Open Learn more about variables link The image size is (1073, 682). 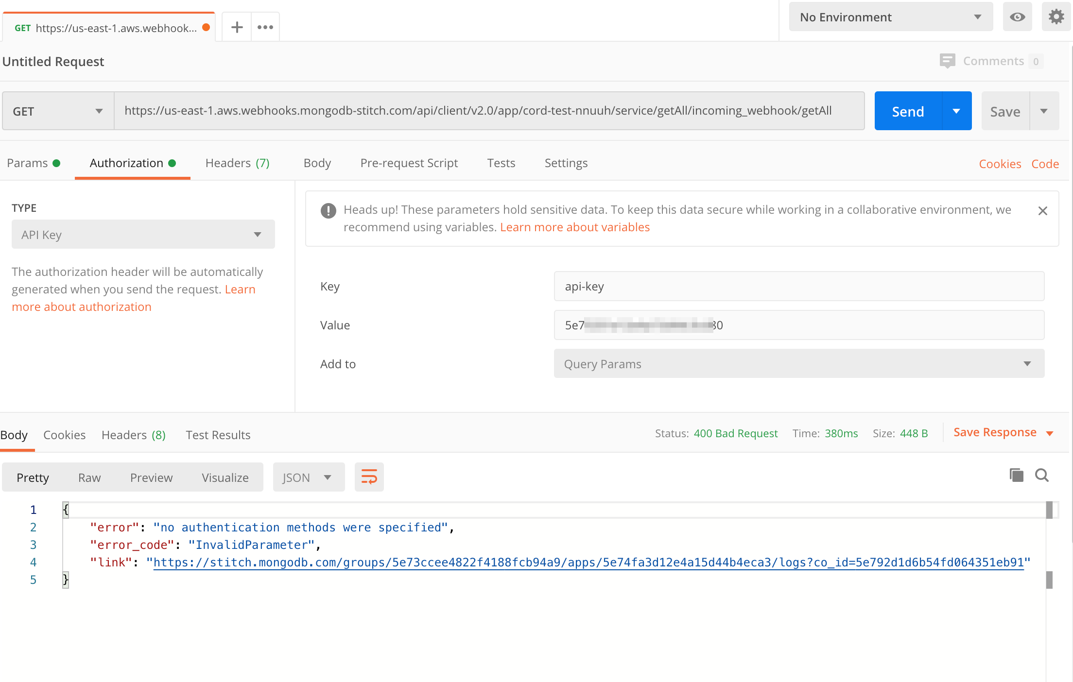pos(574,227)
